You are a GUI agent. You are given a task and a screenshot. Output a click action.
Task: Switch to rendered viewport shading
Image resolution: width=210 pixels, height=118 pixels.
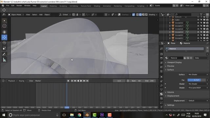[x=146, y=14]
